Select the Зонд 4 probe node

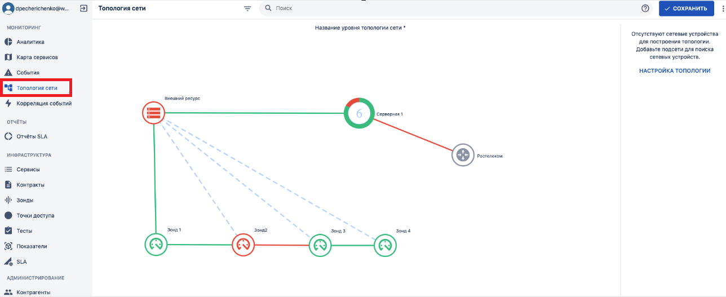click(385, 245)
